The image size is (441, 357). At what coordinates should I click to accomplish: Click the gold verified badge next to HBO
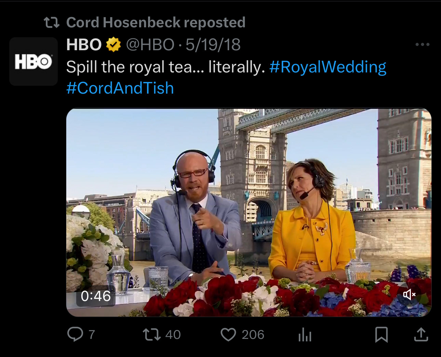(113, 45)
